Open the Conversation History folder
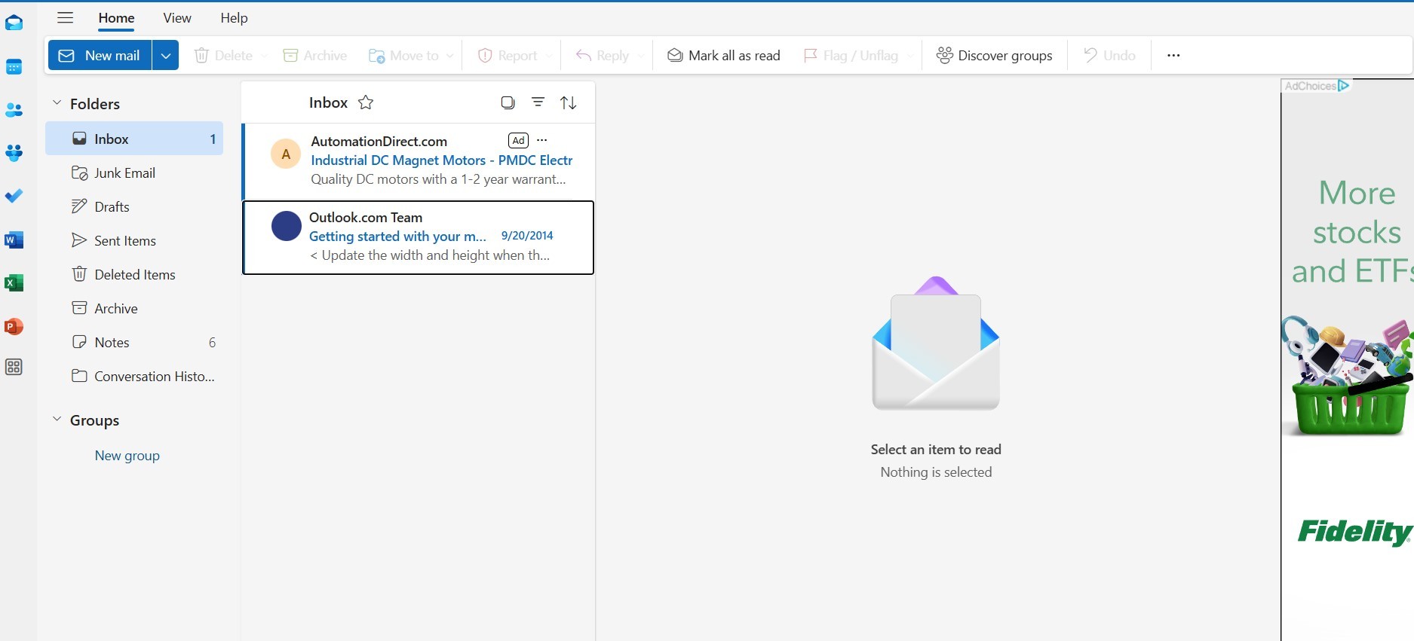Image resolution: width=1414 pixels, height=641 pixels. point(134,376)
